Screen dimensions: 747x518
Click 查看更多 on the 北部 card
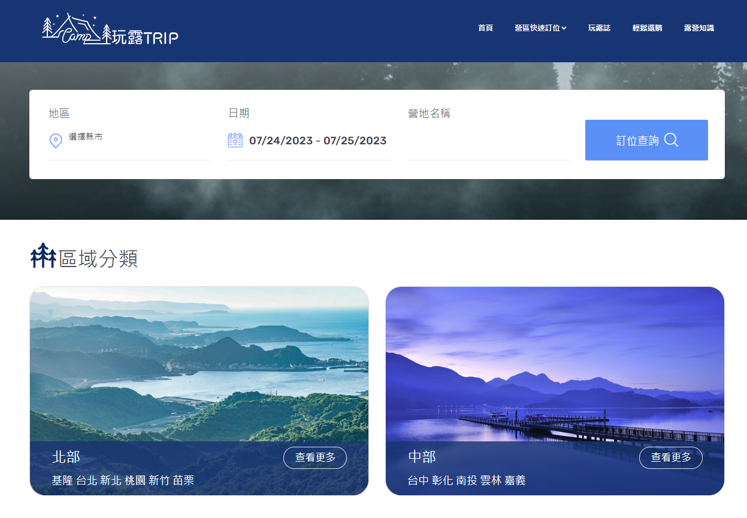(x=315, y=458)
